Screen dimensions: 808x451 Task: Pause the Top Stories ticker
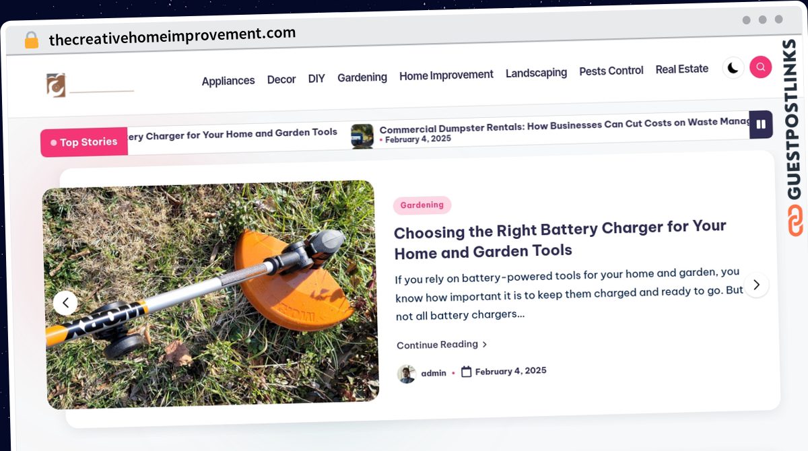pyautogui.click(x=761, y=124)
